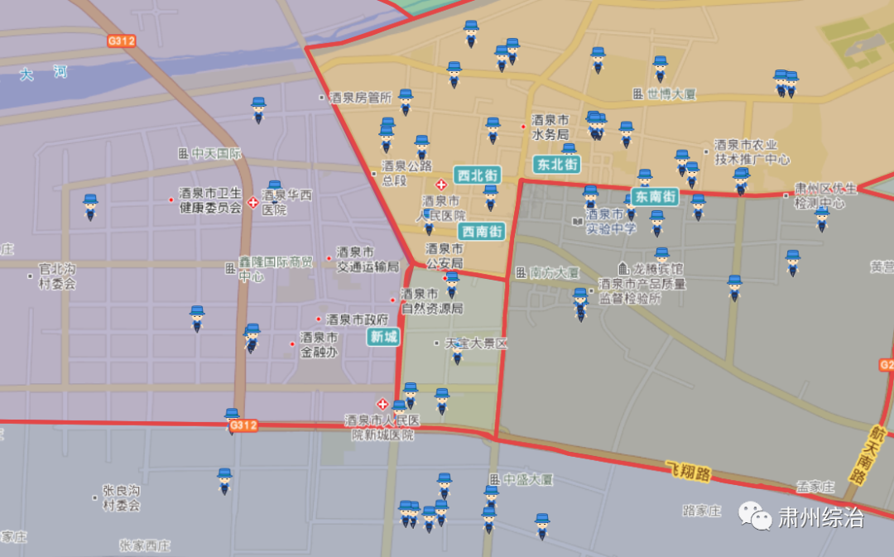
Task: Open the 新城 district tag
Action: coord(384,337)
